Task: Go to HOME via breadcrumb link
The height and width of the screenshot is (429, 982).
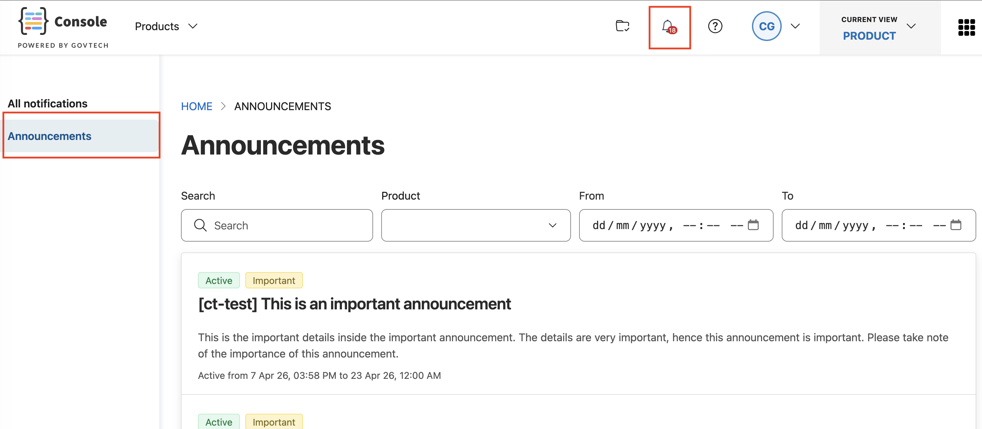Action: click(196, 106)
